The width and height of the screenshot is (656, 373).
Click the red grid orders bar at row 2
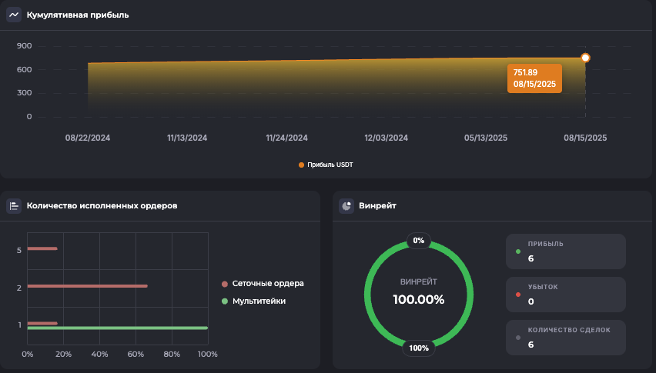(x=87, y=286)
